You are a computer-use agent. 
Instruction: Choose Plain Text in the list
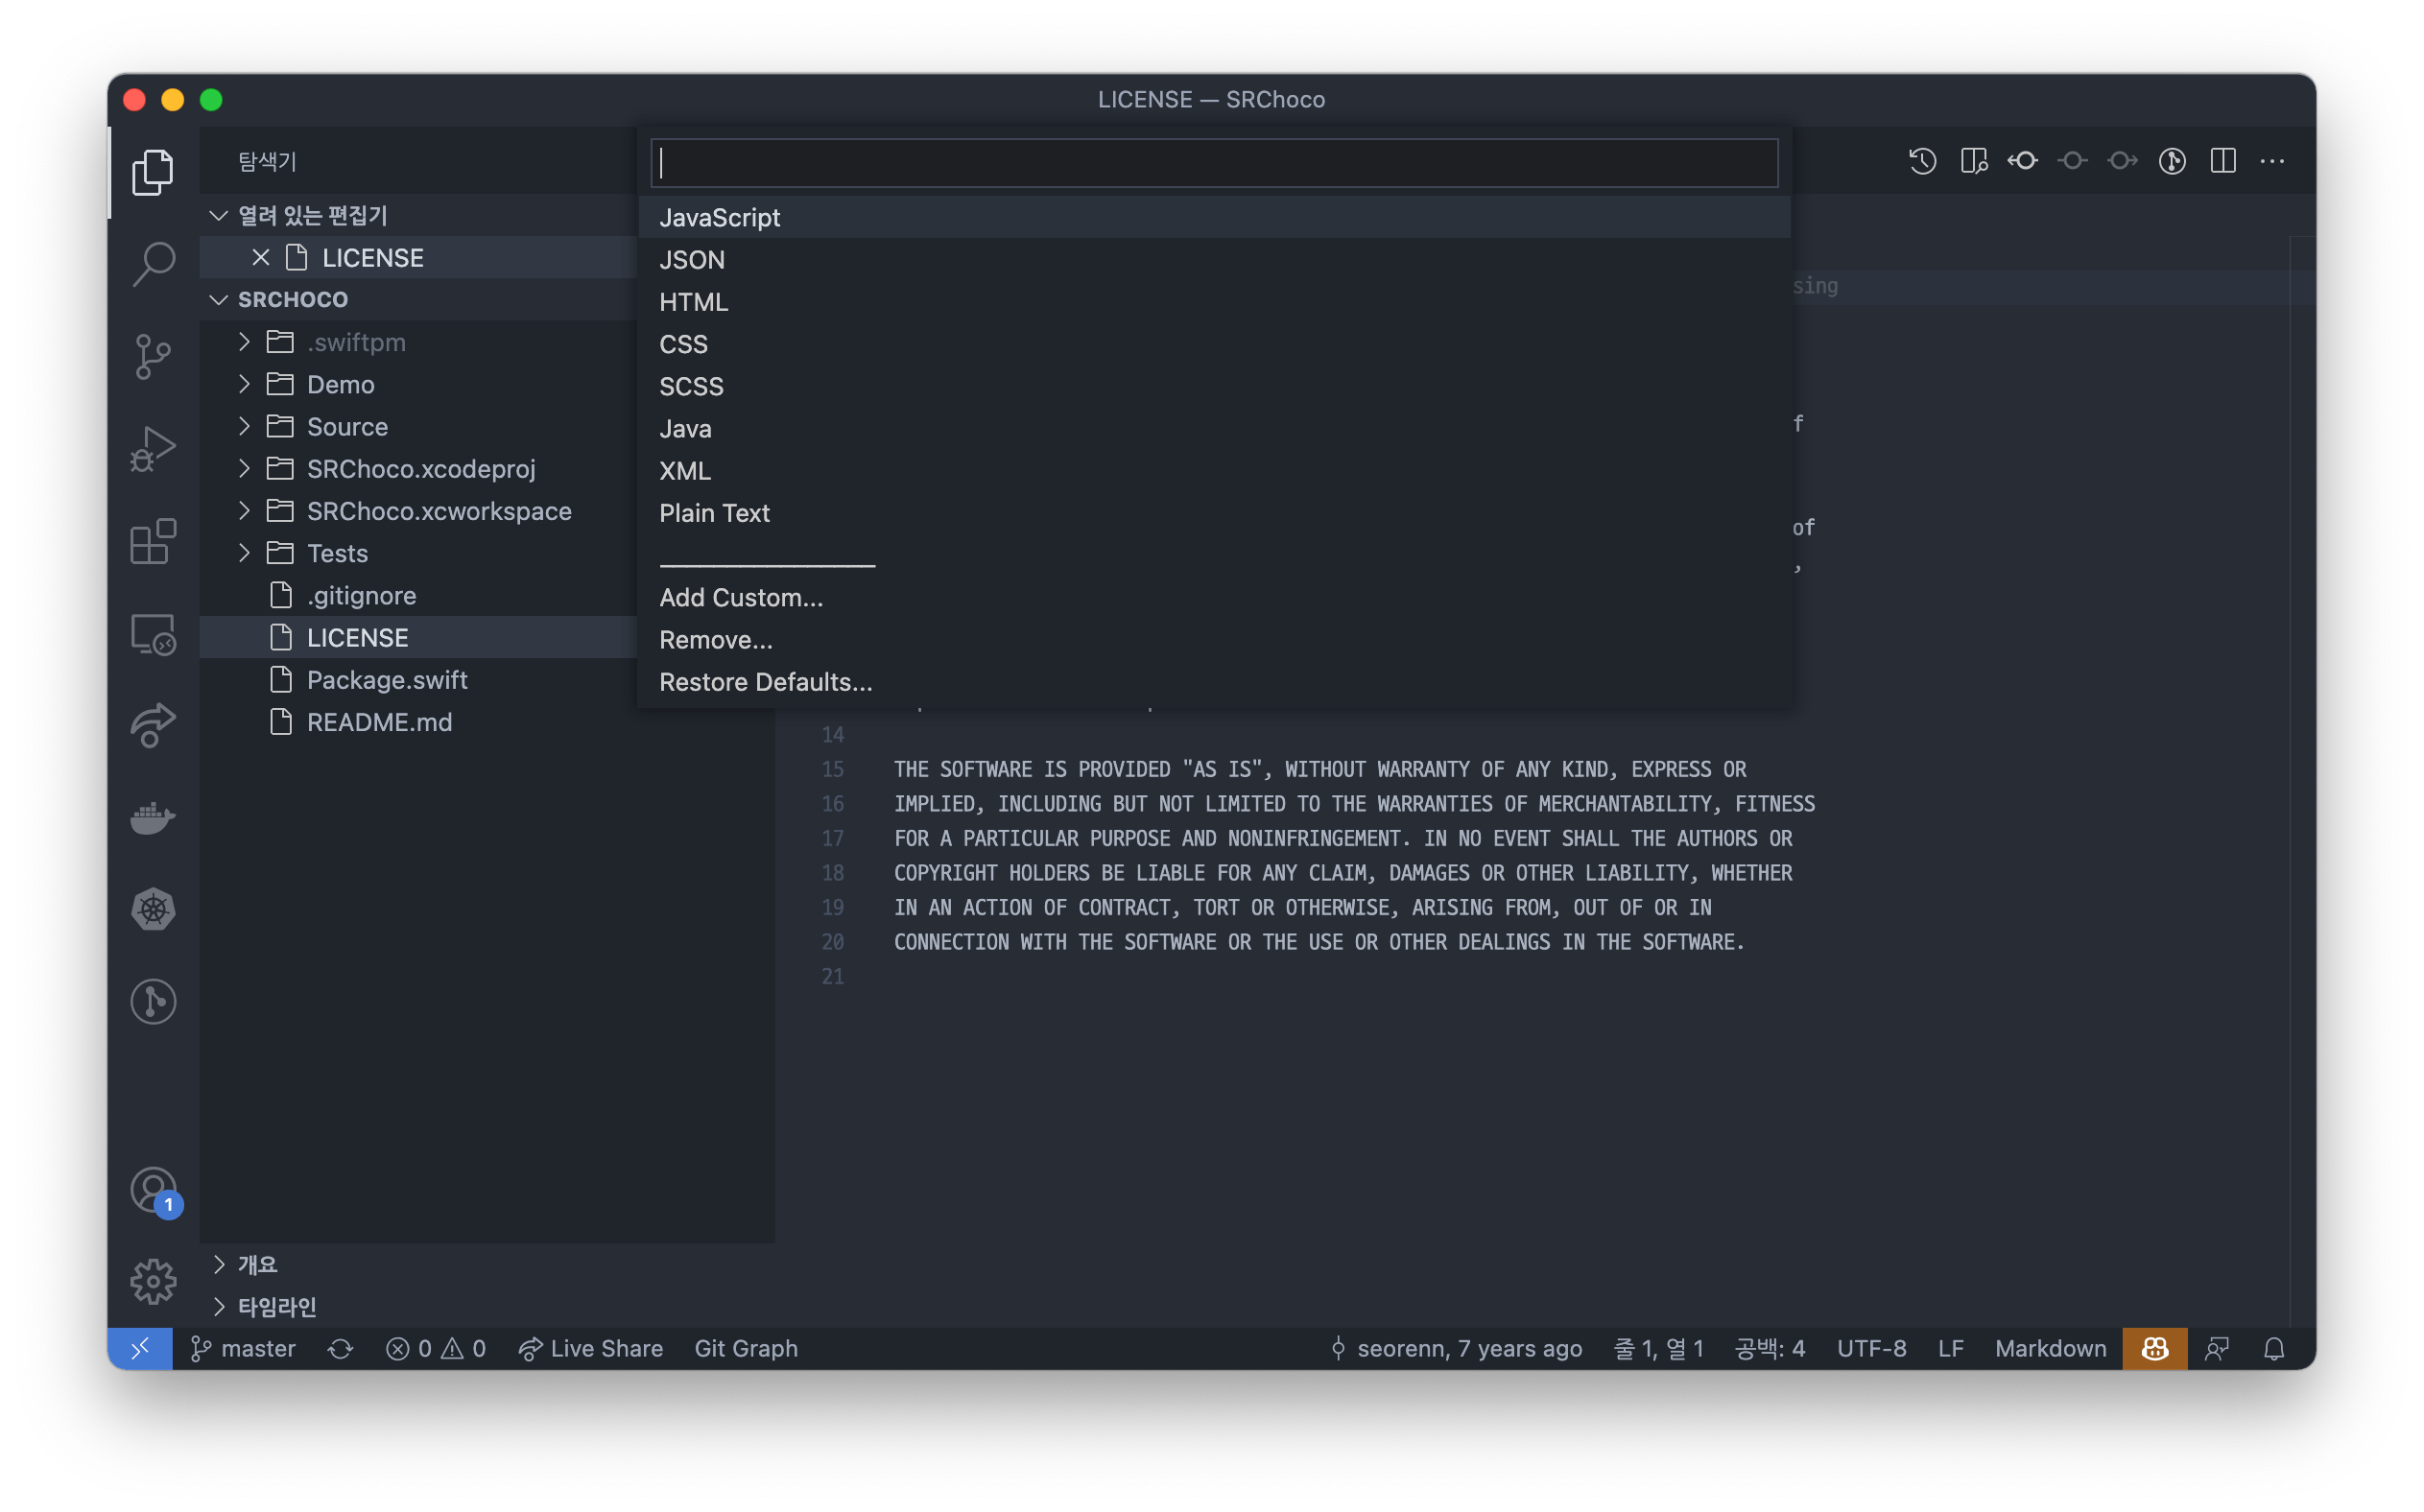coord(714,513)
